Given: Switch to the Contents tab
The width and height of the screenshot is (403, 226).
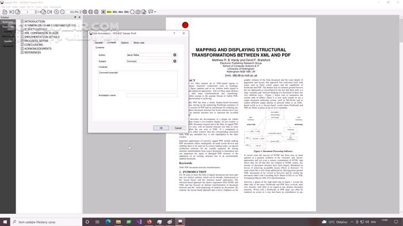Looking at the screenshot, I should point(112,42).
